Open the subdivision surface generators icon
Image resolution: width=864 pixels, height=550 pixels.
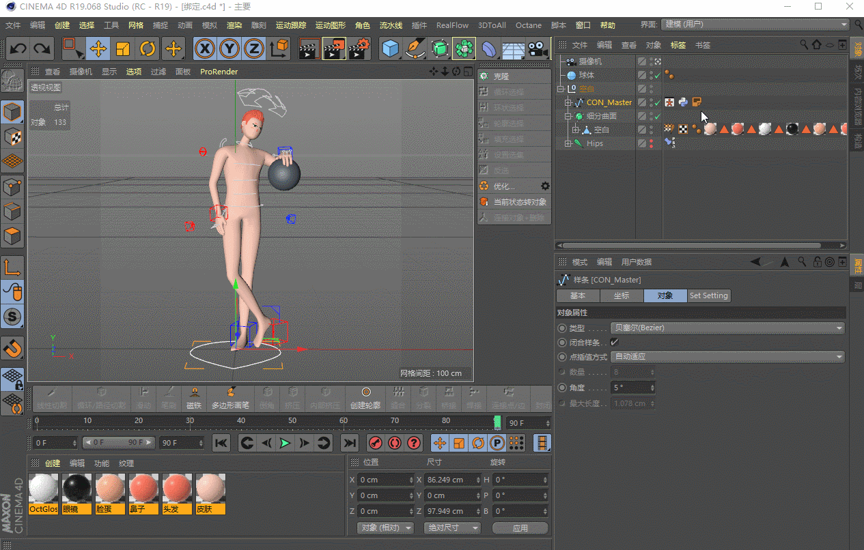[x=440, y=48]
